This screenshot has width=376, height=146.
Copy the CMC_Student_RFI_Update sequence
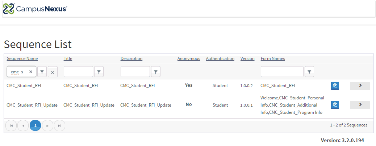[335, 105]
